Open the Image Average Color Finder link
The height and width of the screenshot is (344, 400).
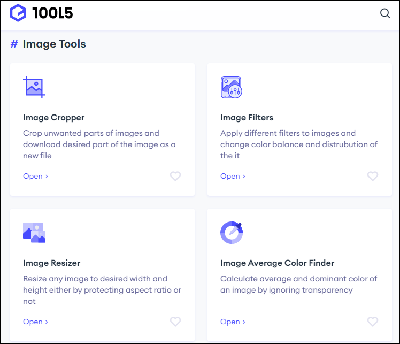pyautogui.click(x=233, y=322)
